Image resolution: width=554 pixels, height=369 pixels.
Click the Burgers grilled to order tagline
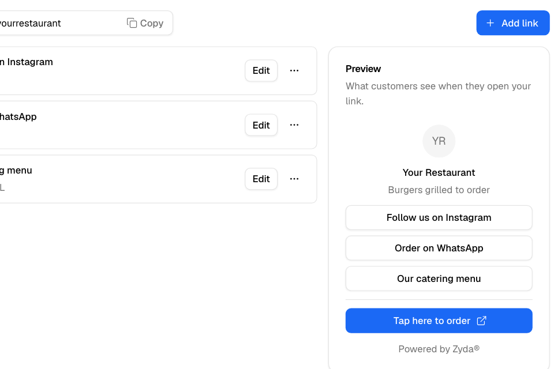coord(439,190)
